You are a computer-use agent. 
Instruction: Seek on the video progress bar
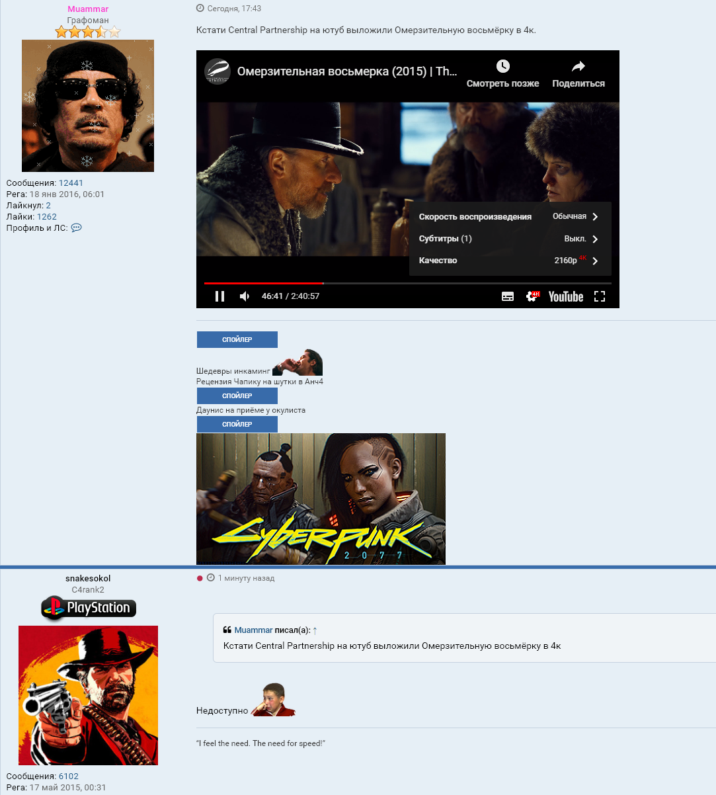pos(407,283)
